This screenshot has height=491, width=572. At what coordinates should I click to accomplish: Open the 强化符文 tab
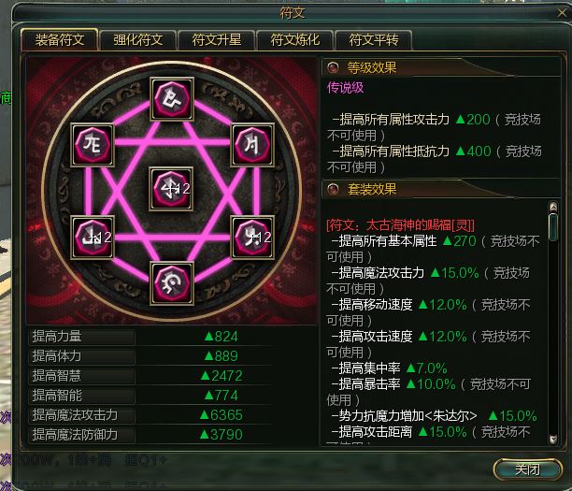tap(138, 40)
